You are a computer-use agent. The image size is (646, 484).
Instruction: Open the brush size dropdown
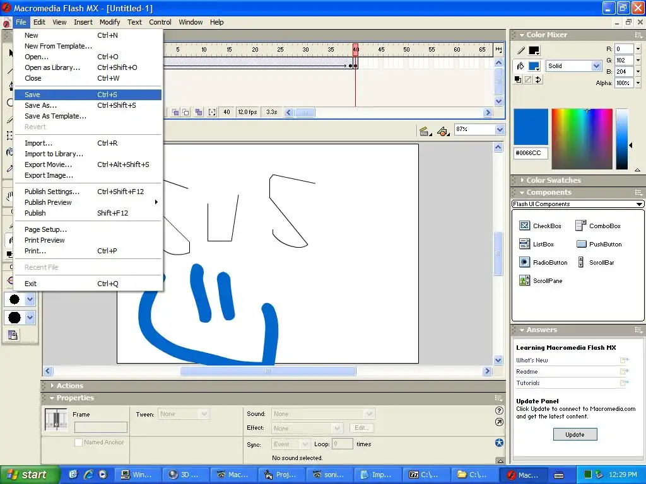tap(30, 299)
